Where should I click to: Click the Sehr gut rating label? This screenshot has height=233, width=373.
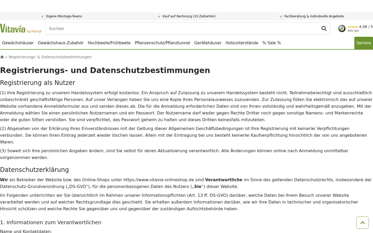353,31
